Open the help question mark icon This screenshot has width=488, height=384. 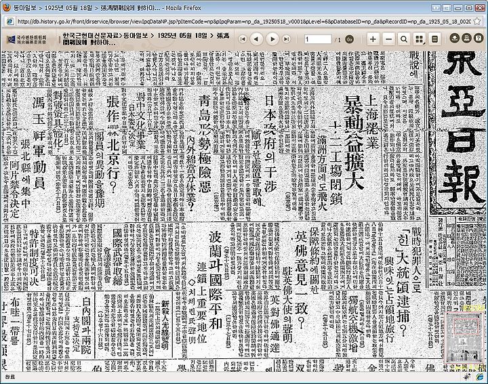479,39
